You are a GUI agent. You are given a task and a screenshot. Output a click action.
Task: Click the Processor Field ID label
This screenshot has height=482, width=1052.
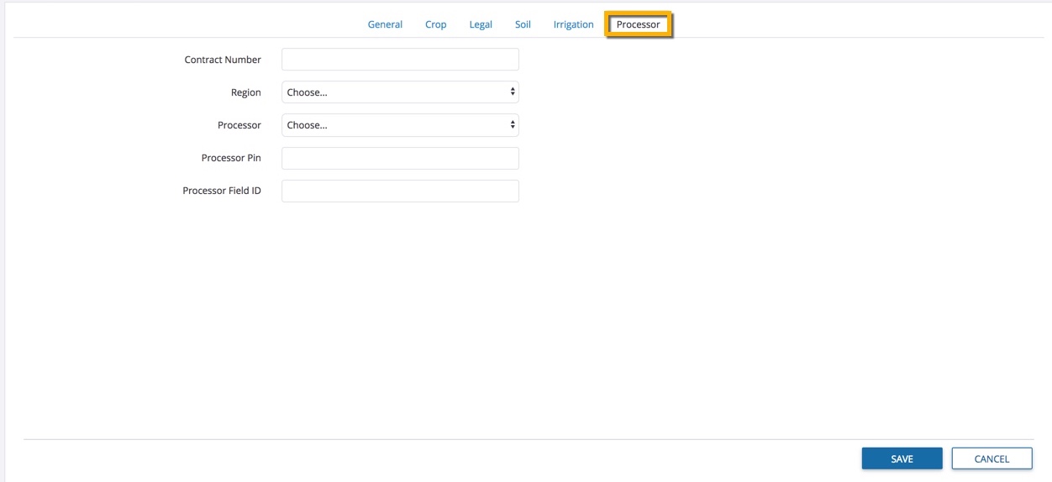[222, 191]
